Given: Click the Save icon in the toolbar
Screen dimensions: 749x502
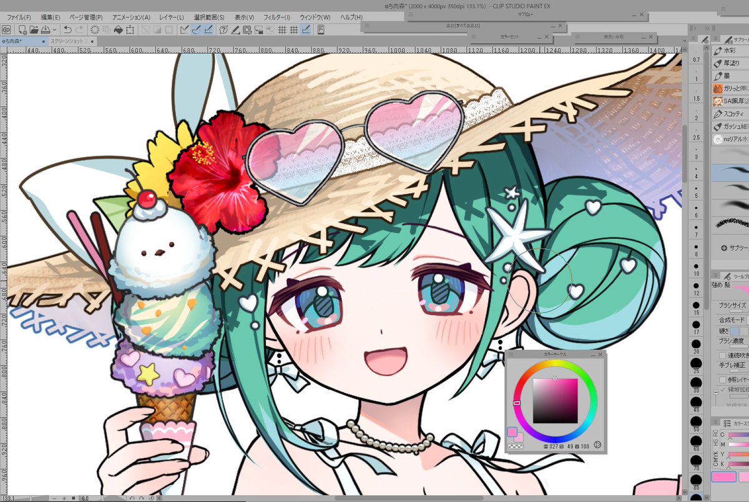Looking at the screenshot, I should coord(45,29).
